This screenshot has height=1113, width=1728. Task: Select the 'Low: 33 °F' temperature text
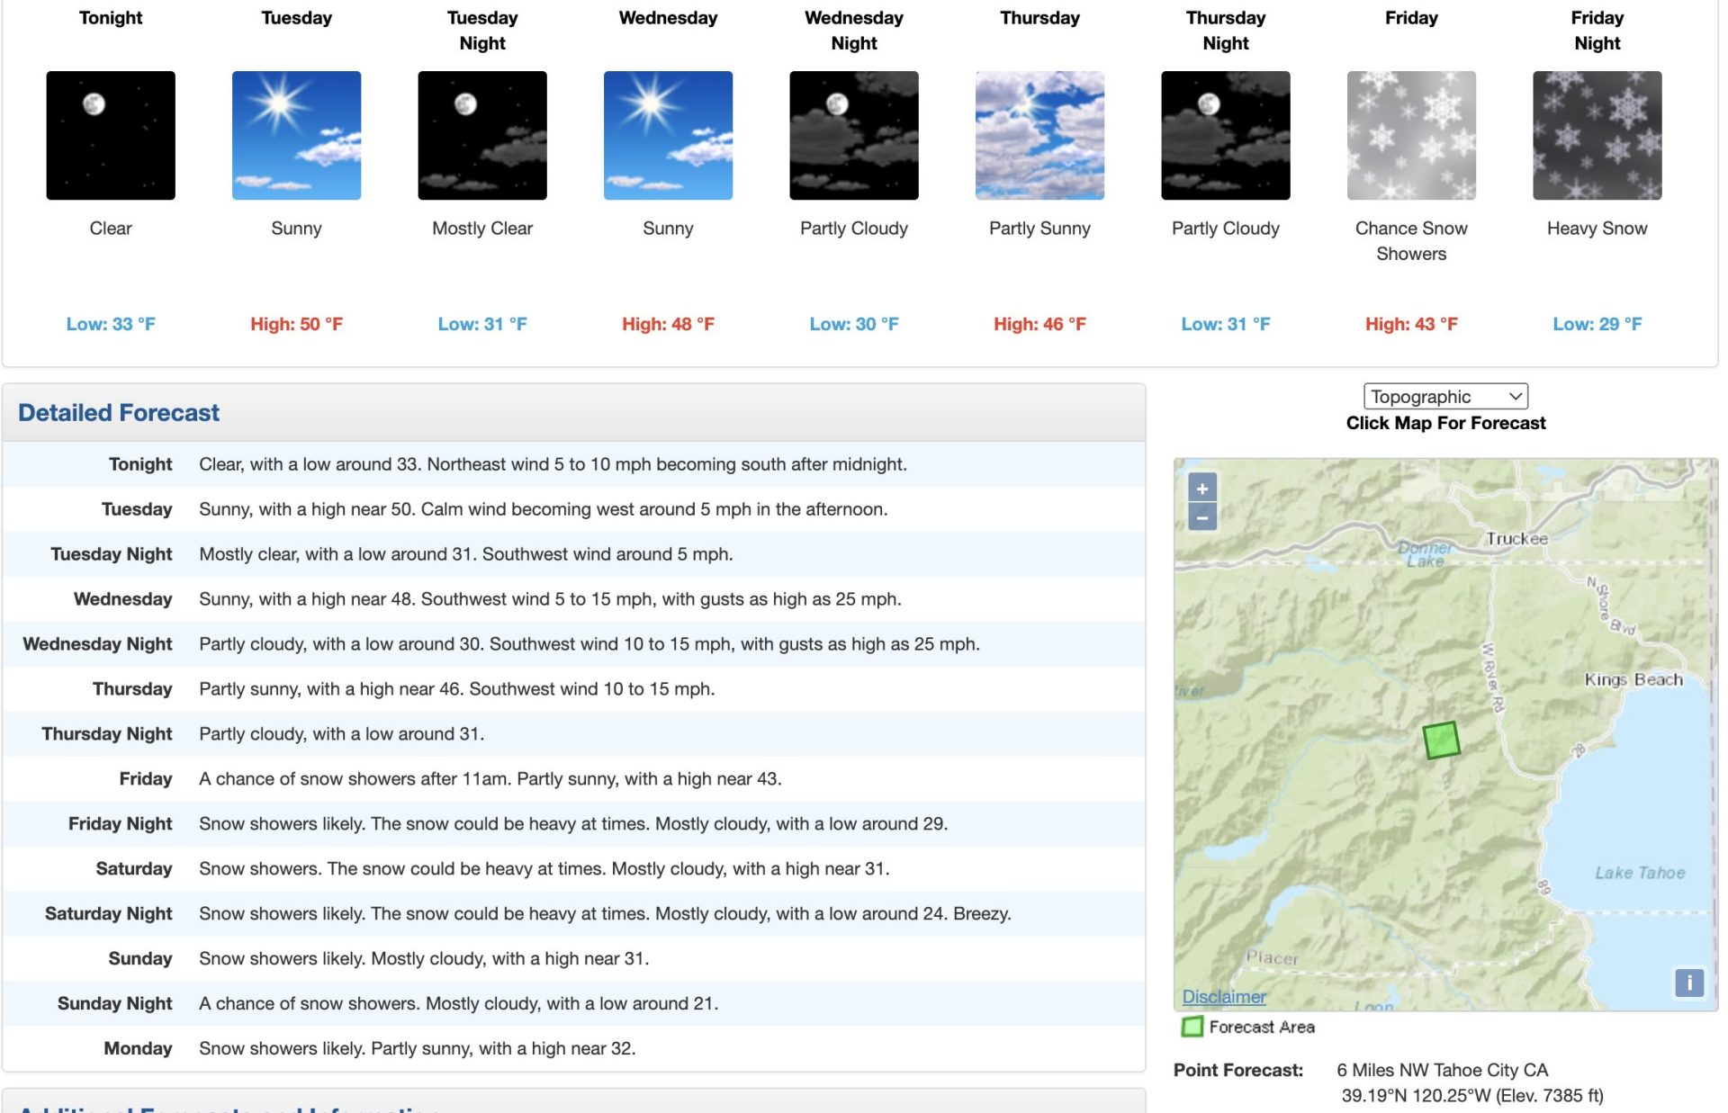pos(111,324)
